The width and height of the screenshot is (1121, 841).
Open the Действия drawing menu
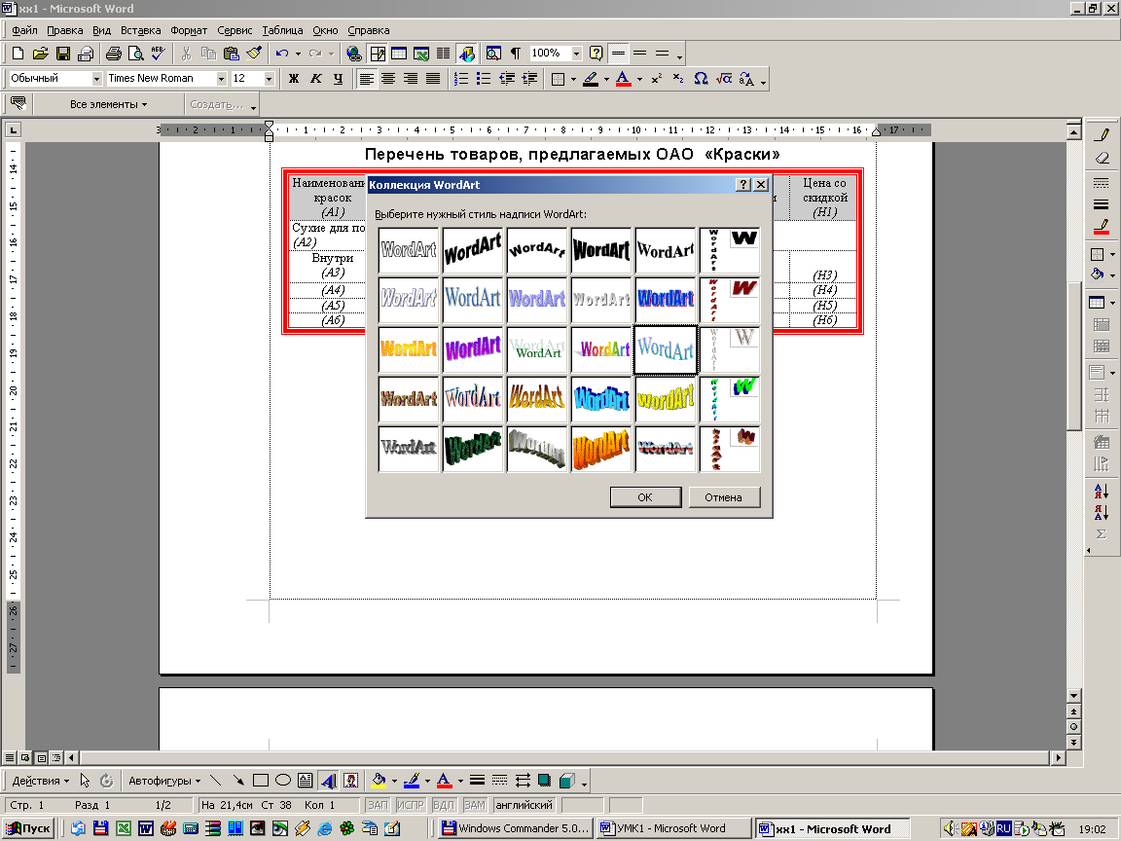pos(40,781)
